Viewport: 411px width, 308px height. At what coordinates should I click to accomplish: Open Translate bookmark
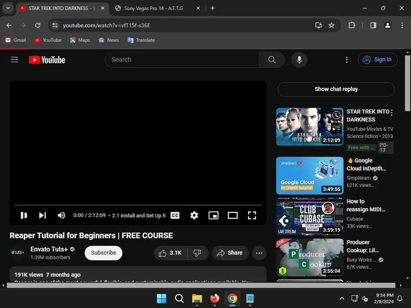141,40
